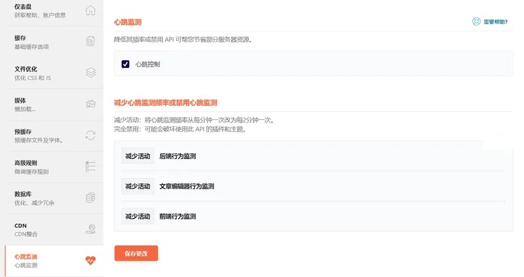The image size is (524, 277).
Task: Click the dashboard house icon
Action: coord(90,10)
